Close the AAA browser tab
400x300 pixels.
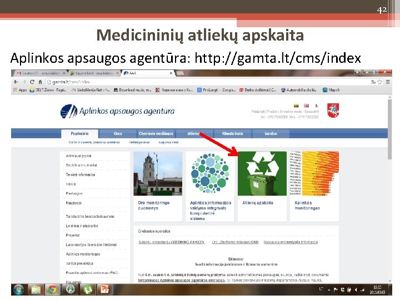pyautogui.click(x=171, y=73)
